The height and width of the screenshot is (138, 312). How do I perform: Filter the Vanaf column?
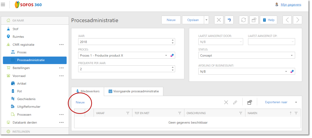[128, 113]
